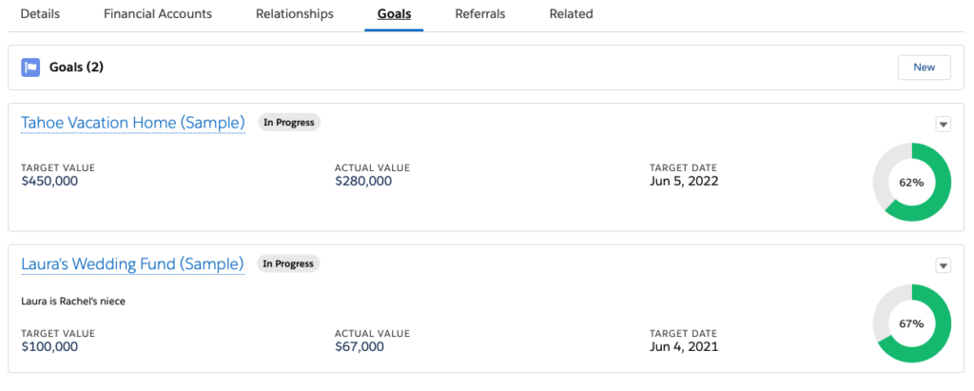The image size is (974, 391).
Task: Open Laura's Wedding Fund (Sample) link
Action: pyautogui.click(x=132, y=264)
